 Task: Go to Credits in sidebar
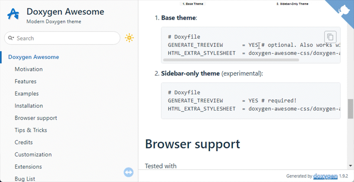[24, 142]
